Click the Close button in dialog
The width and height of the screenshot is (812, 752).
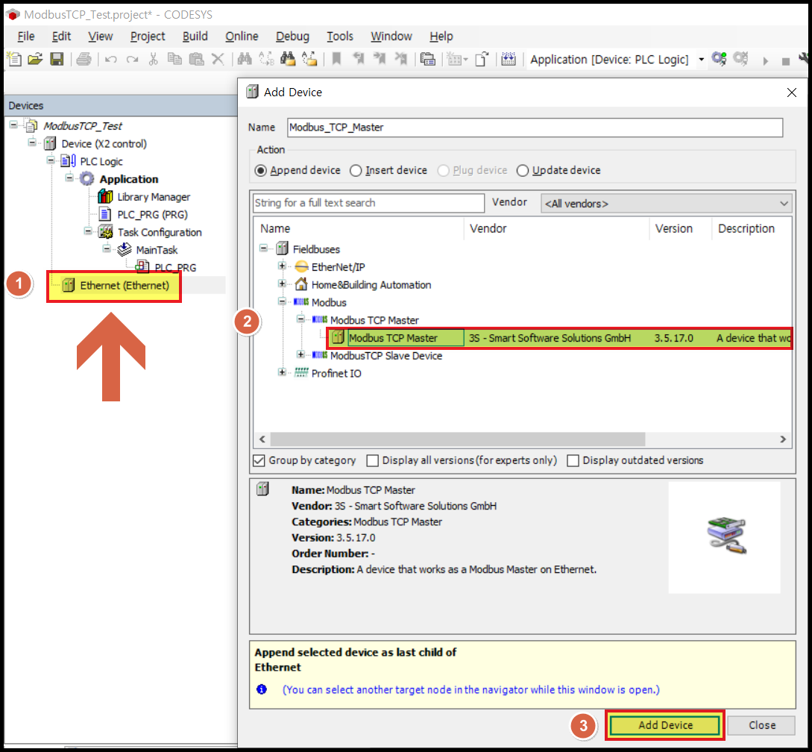[x=761, y=725]
